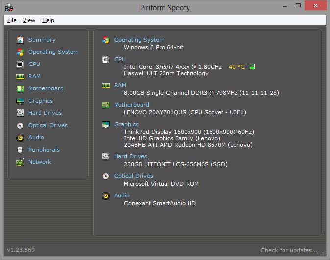330x260 pixels.
Task: Show RAM details from sidebar
Action: click(34, 76)
